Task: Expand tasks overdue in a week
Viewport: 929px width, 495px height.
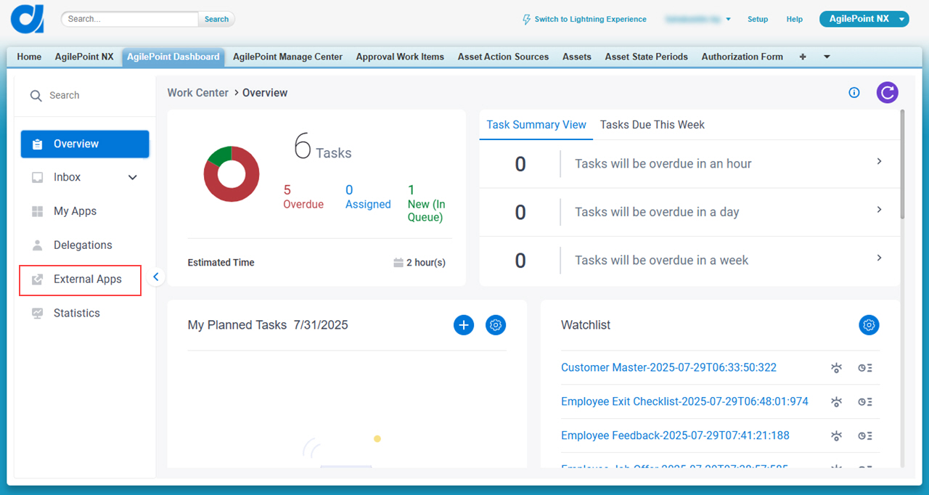Action: 879,258
